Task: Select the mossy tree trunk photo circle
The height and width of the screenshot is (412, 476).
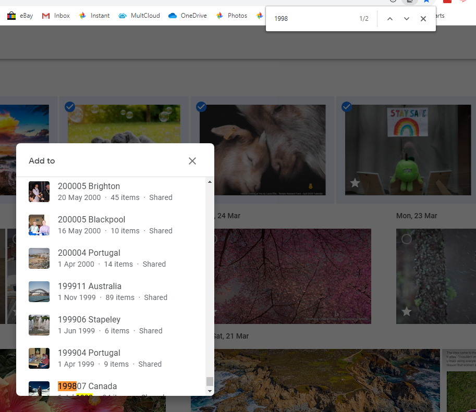Action: point(407,239)
